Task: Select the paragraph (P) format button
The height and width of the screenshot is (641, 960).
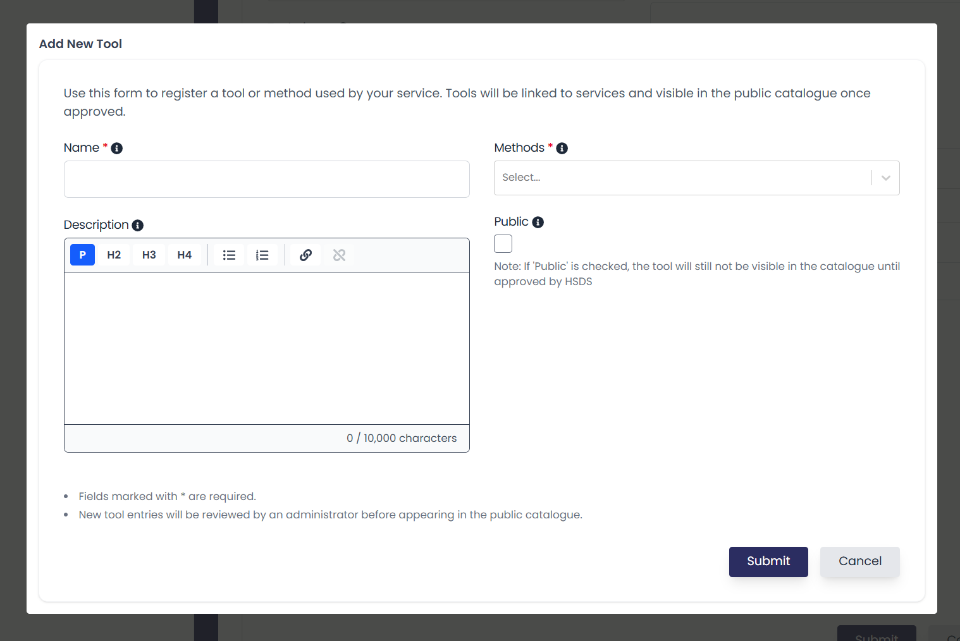Action: [82, 255]
